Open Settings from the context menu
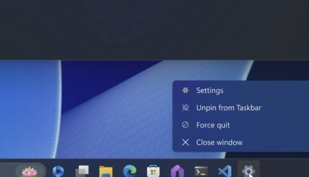 (x=241, y=91)
